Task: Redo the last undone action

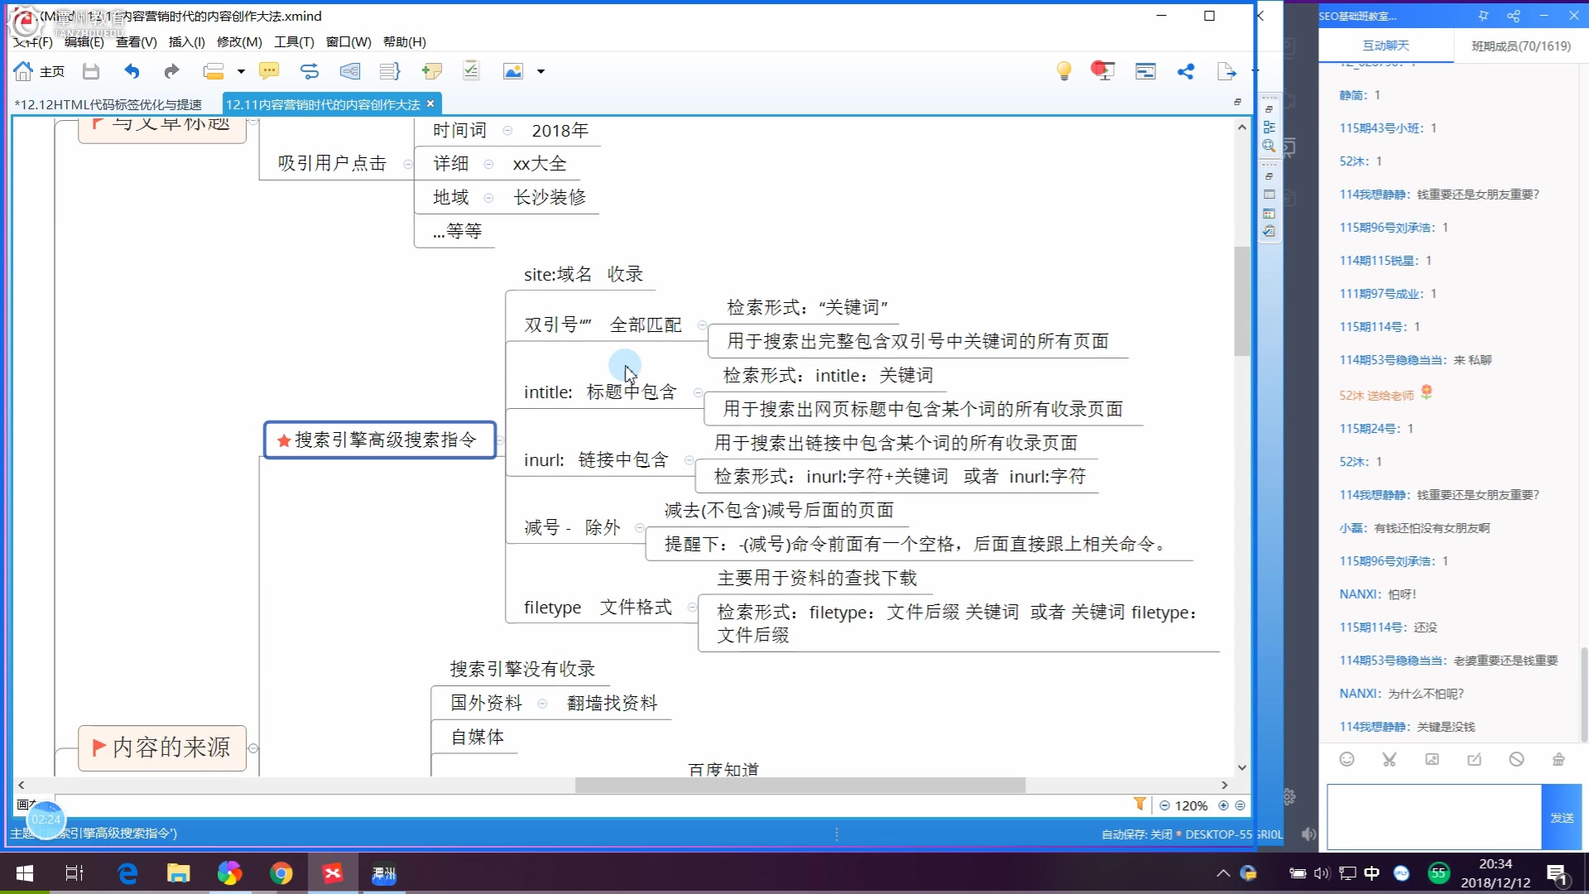Action: (171, 71)
